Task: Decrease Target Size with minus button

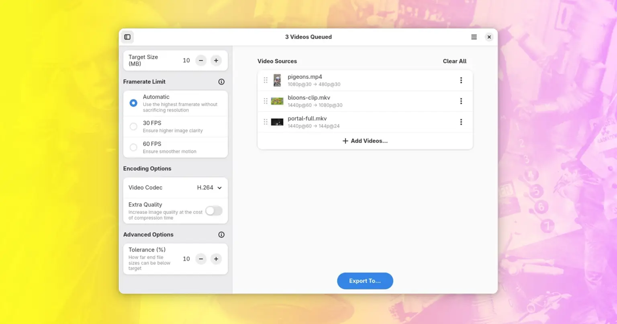Action: (x=201, y=61)
